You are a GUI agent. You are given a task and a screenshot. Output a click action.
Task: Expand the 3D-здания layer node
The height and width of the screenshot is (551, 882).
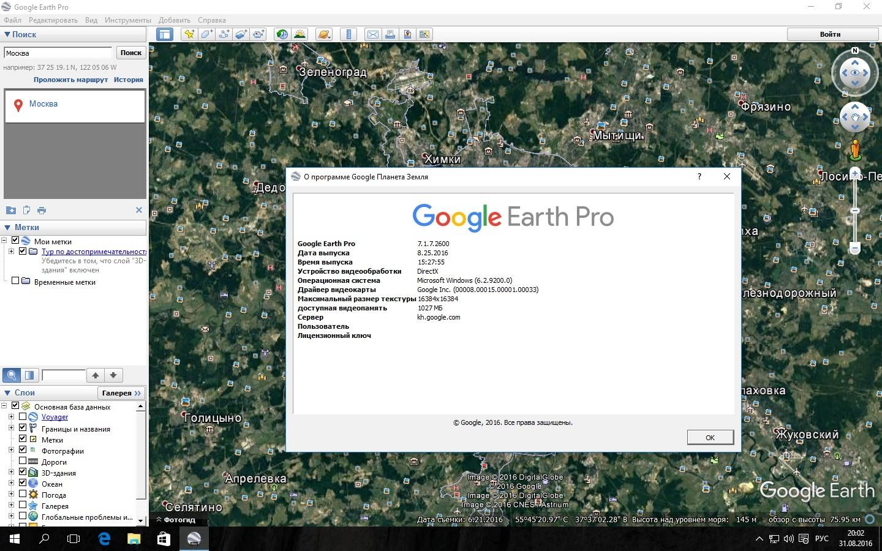coord(11,472)
